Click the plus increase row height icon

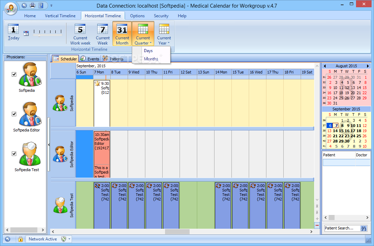317,219
